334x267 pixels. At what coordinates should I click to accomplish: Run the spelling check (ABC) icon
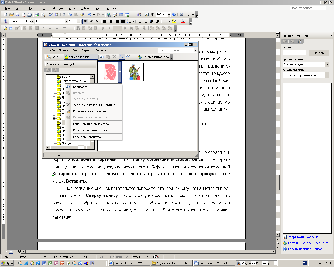(51, 15)
